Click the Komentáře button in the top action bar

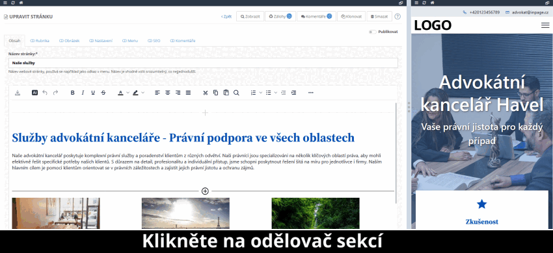(x=316, y=16)
